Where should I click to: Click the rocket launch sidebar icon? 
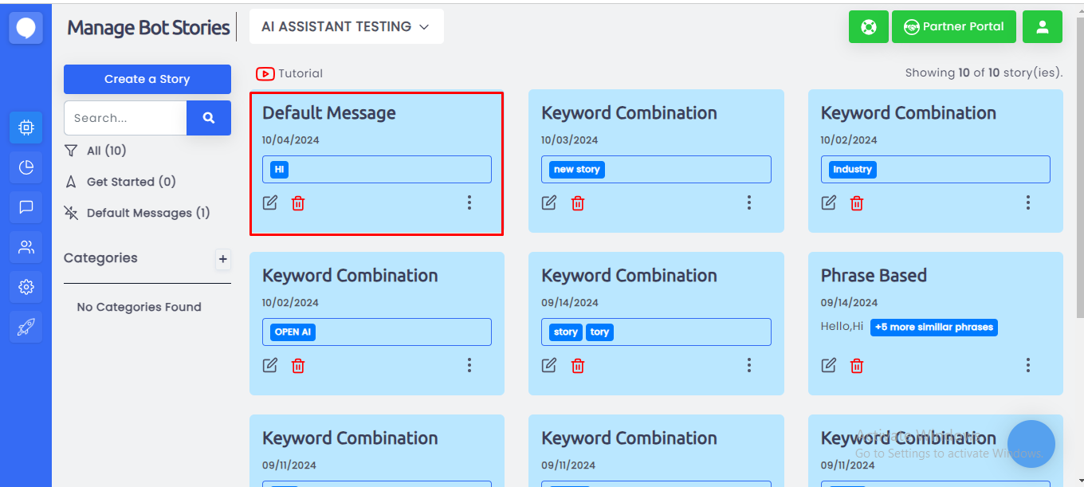click(26, 327)
